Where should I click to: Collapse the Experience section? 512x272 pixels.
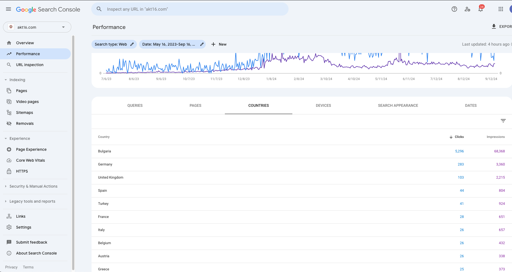(x=6, y=138)
